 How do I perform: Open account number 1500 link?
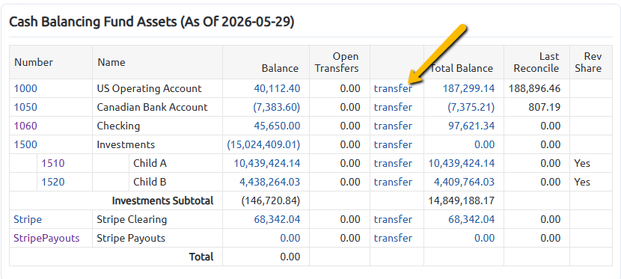point(25,145)
